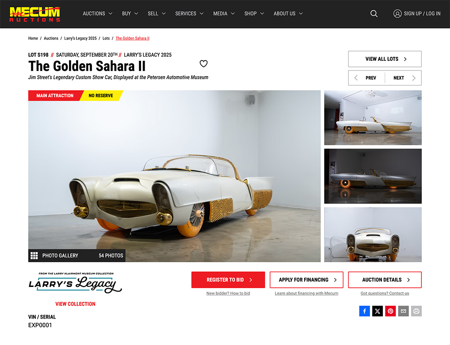Go to the next lot
The height and width of the screenshot is (345, 450).
[403, 78]
